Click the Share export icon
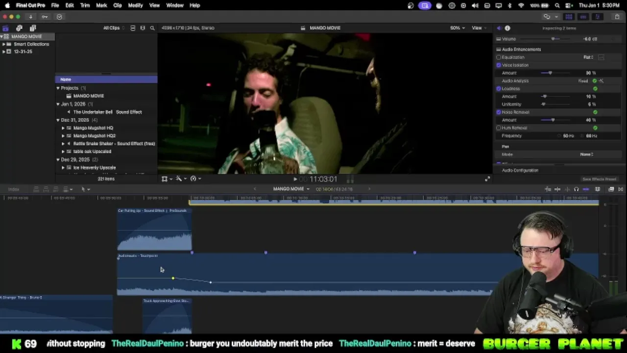This screenshot has width=627, height=353. (617, 17)
